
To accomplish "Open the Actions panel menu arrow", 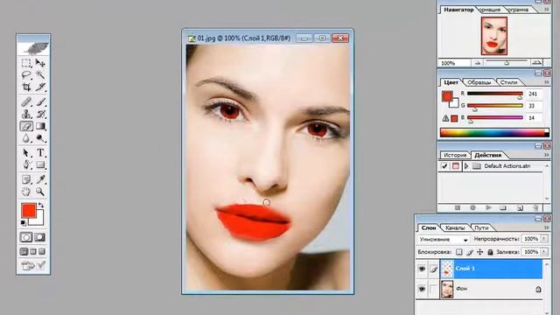I will [x=546, y=155].
